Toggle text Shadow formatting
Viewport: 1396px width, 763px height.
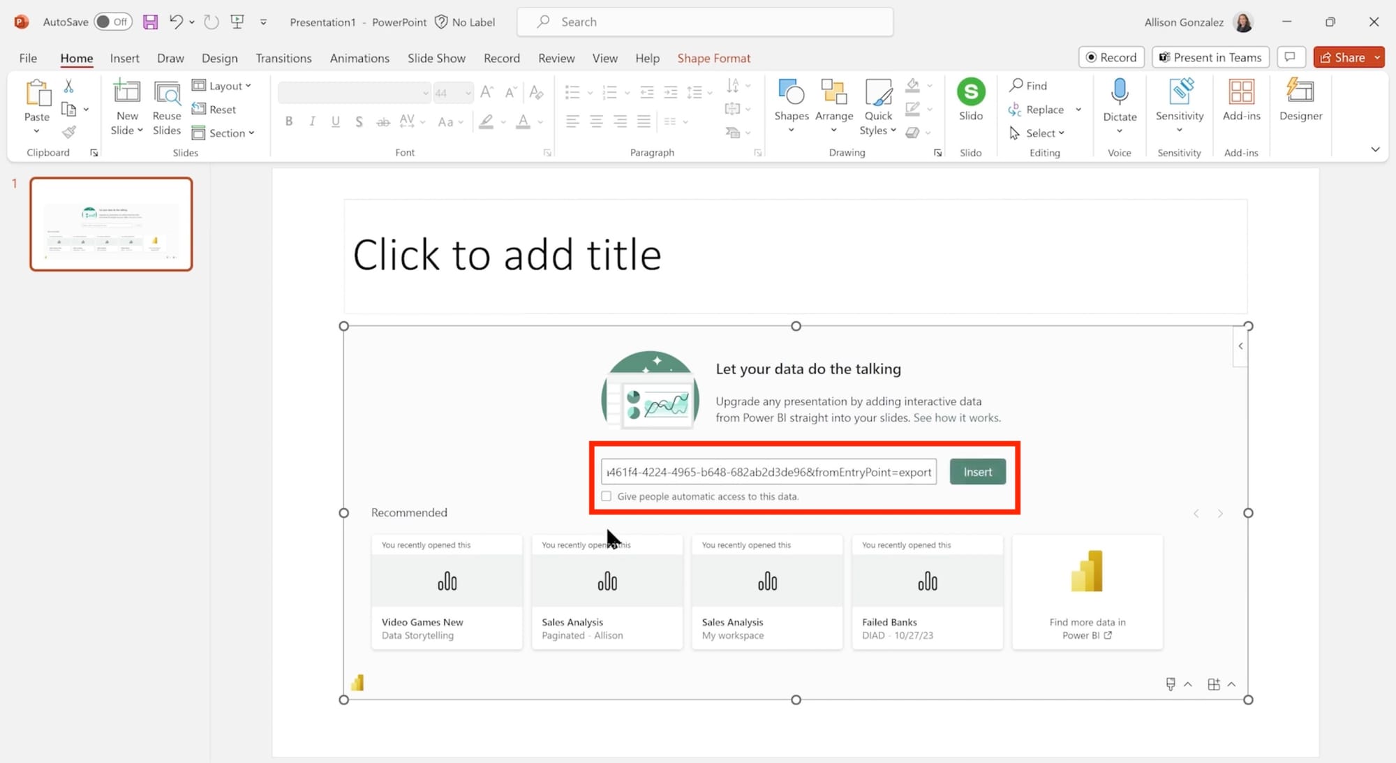(359, 121)
